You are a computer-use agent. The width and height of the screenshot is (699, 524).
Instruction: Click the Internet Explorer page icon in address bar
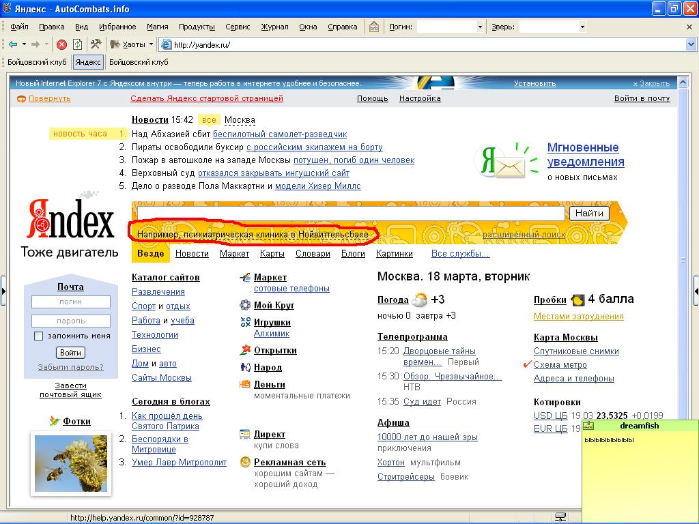[x=167, y=44]
